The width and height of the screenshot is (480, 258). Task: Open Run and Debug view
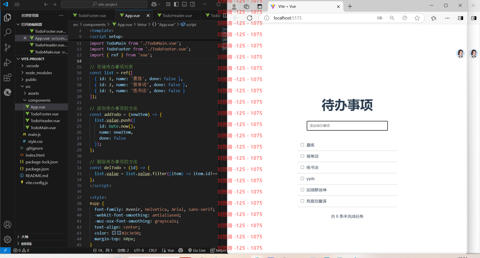tap(8, 62)
